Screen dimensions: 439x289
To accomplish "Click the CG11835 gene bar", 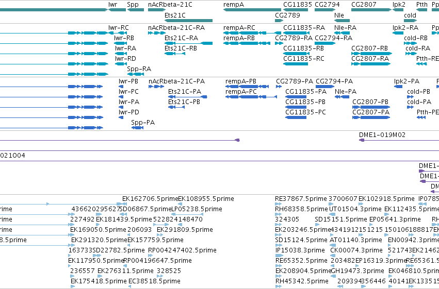I will (296, 10).
